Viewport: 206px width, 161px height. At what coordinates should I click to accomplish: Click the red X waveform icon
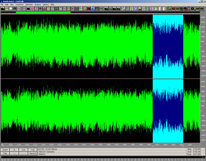(177, 9)
